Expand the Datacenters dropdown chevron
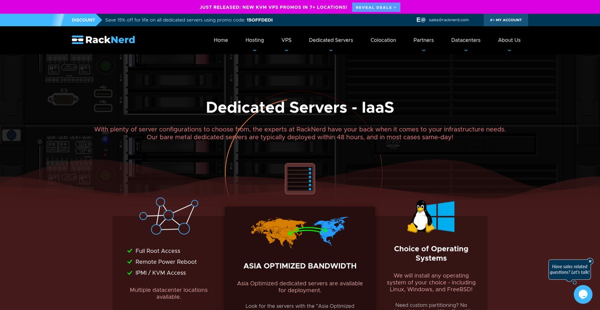 click(466, 50)
